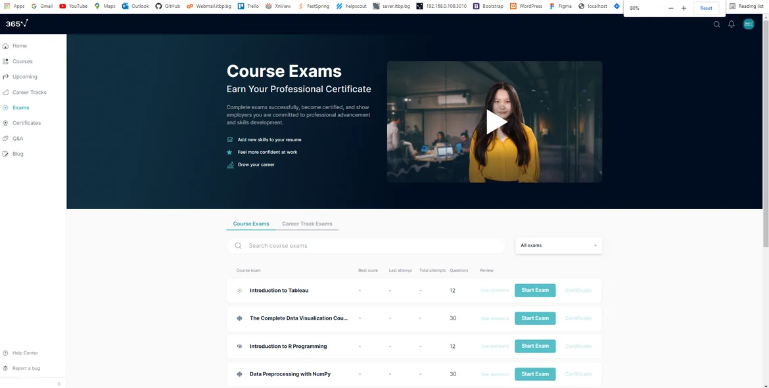This screenshot has width=769, height=388.
Task: Go to Home in sidebar
Action: click(20, 46)
